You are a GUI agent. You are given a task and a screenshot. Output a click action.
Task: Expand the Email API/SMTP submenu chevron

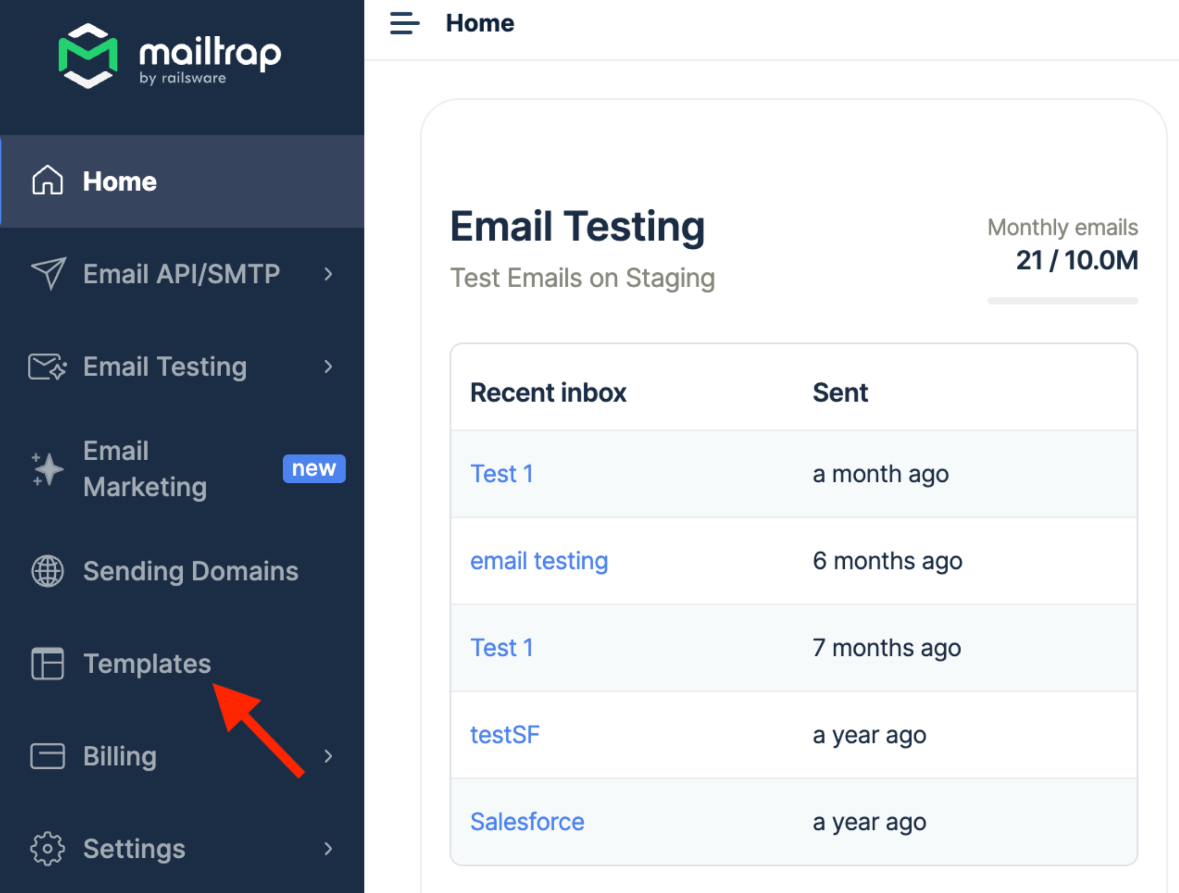(x=328, y=274)
